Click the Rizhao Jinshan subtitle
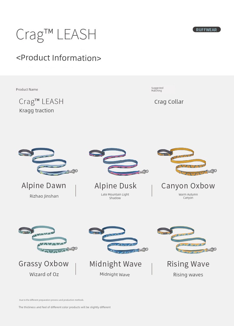Viewport: 234px width, 326px height. [x=44, y=196]
